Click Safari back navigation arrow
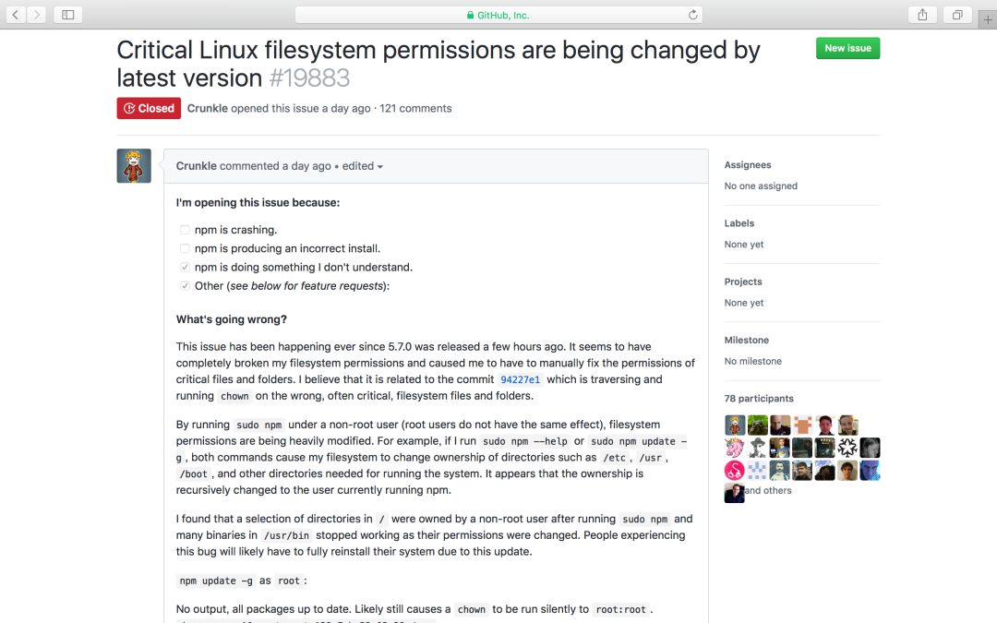Screen dimensions: 997x623 (x=16, y=15)
